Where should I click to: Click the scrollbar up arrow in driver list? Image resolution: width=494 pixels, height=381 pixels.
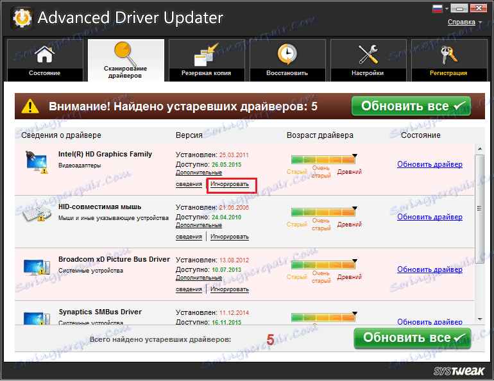point(480,149)
